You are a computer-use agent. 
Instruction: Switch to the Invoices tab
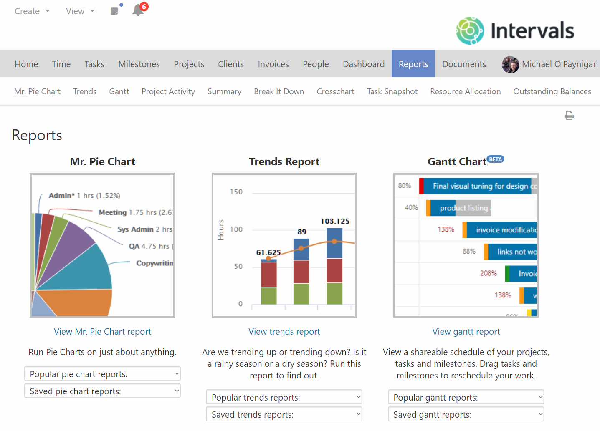[273, 64]
